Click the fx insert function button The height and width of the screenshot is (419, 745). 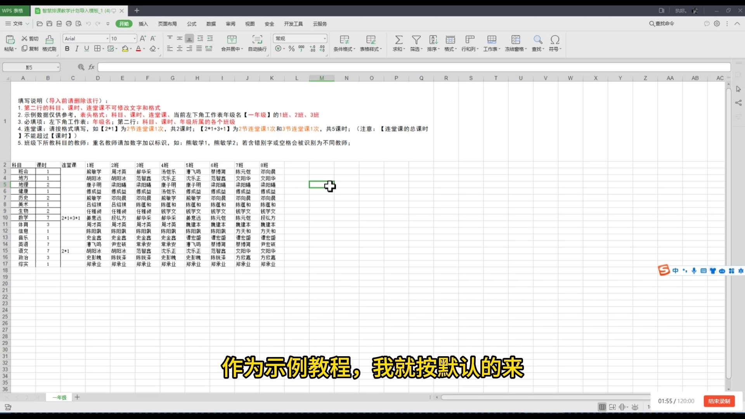(92, 67)
